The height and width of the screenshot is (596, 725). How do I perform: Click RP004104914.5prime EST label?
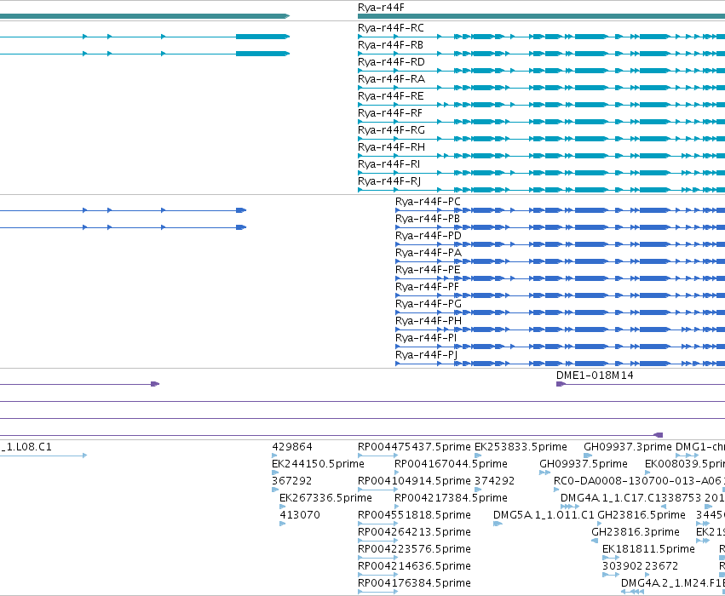click(x=414, y=481)
